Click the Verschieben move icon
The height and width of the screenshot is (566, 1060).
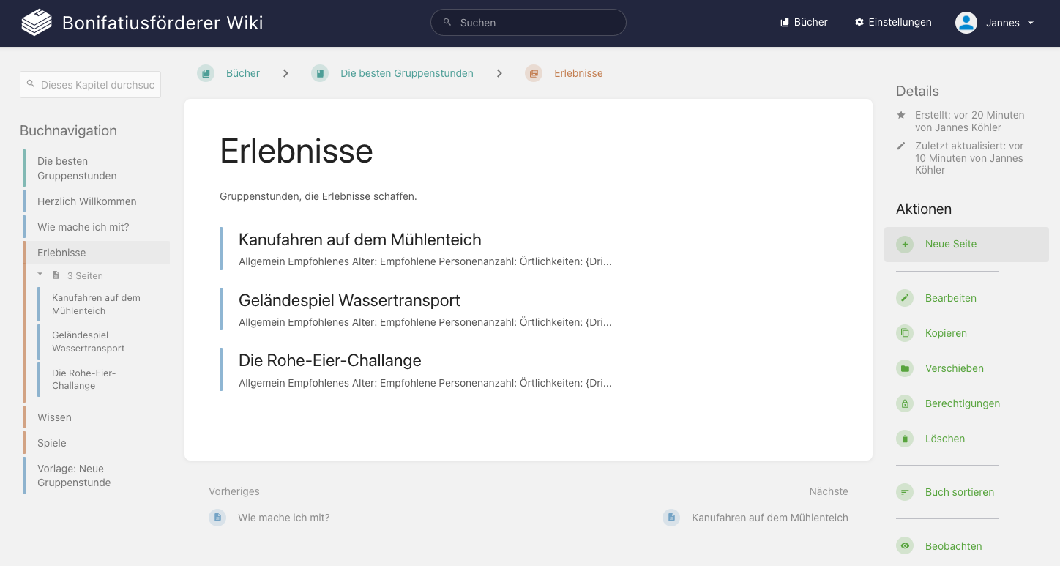pyautogui.click(x=905, y=368)
